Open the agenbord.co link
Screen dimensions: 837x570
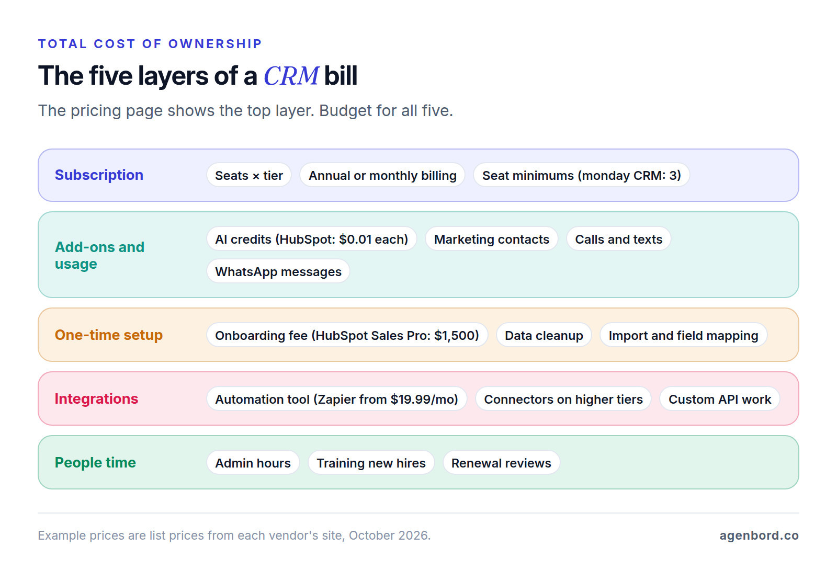[759, 535]
